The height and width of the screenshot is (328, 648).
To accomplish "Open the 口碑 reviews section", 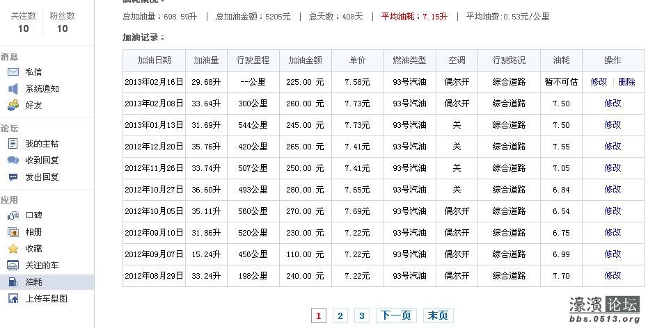I will 33,215.
